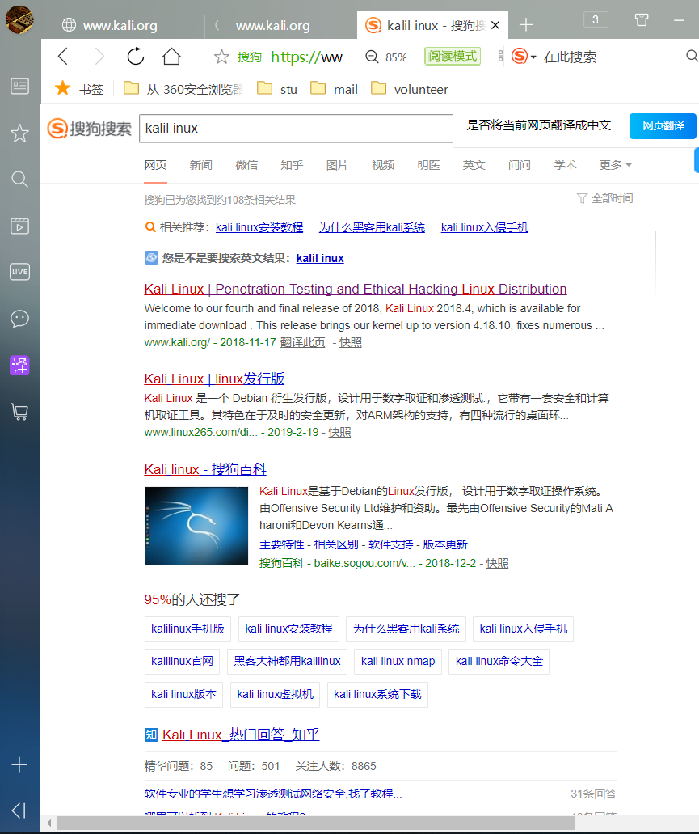Open the Sogou search engine dropdown arrow

point(533,57)
